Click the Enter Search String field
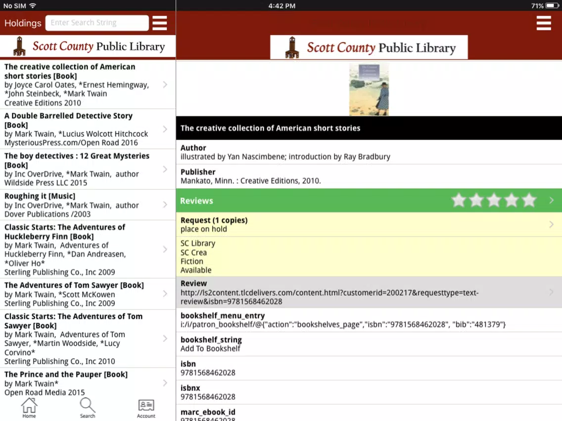 tap(97, 23)
